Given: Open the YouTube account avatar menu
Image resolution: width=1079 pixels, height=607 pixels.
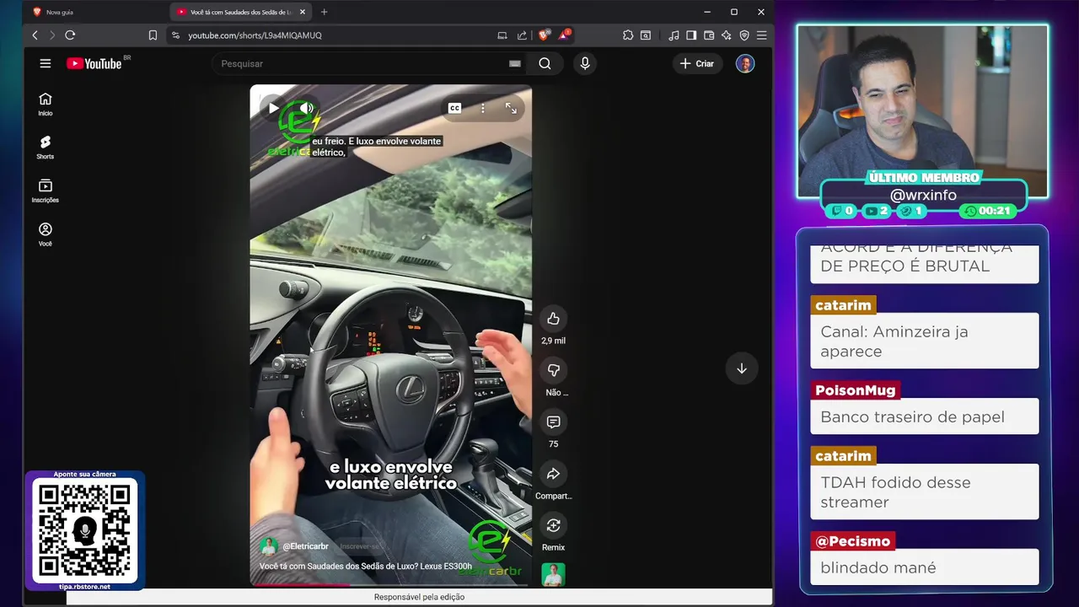Looking at the screenshot, I should [745, 63].
